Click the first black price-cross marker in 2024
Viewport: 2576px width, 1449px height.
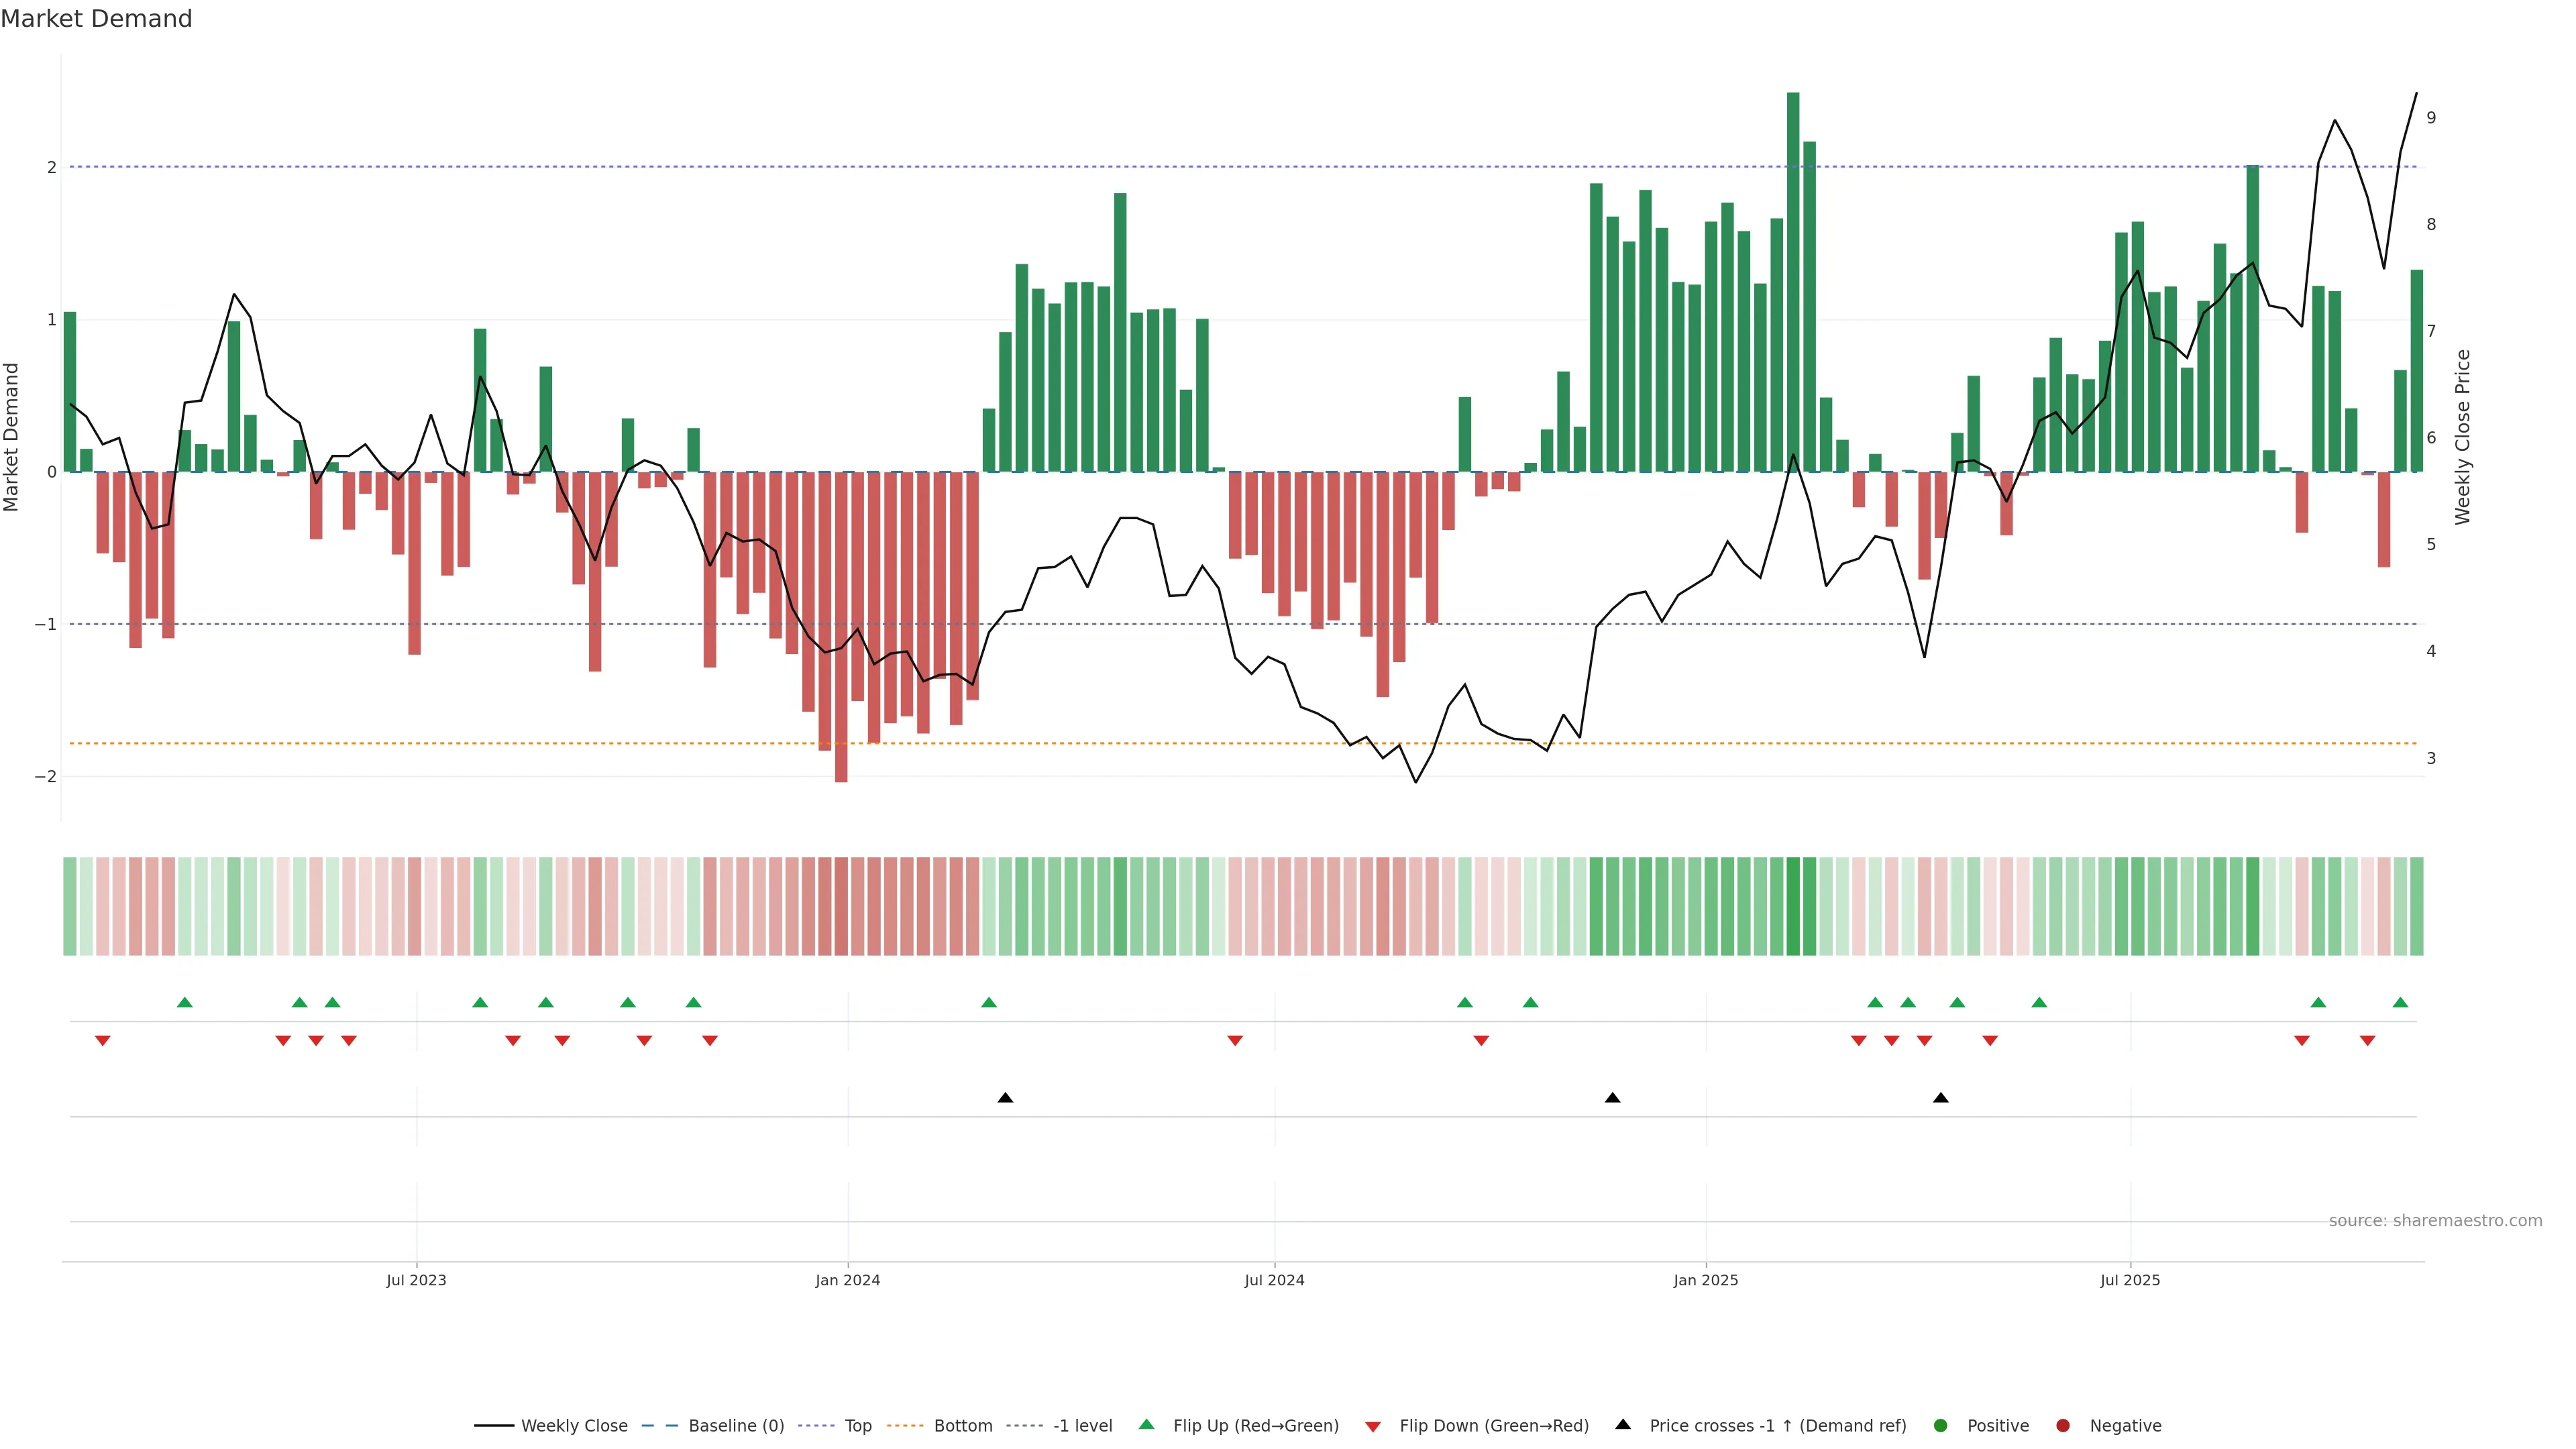(x=1005, y=1098)
